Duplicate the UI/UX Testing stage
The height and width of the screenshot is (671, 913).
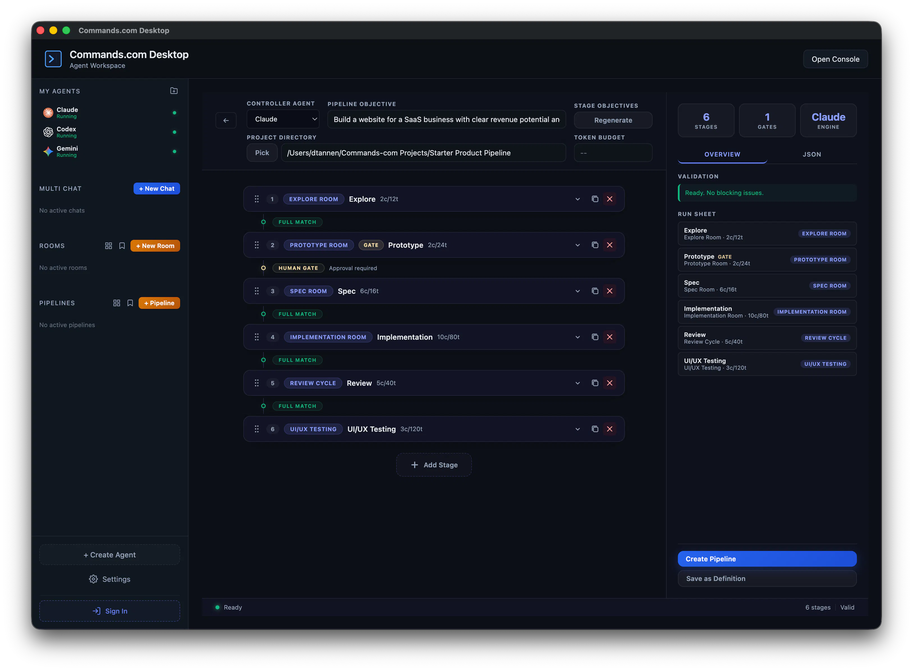tap(595, 429)
